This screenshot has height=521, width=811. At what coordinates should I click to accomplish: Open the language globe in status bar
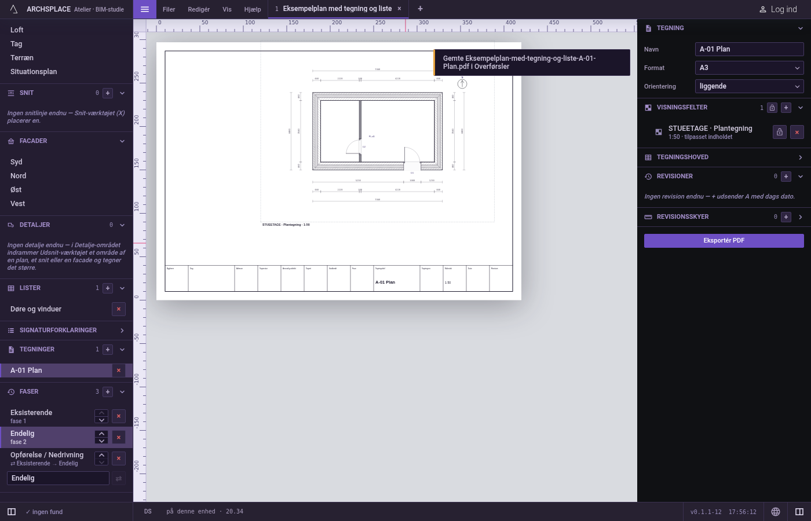(x=776, y=512)
